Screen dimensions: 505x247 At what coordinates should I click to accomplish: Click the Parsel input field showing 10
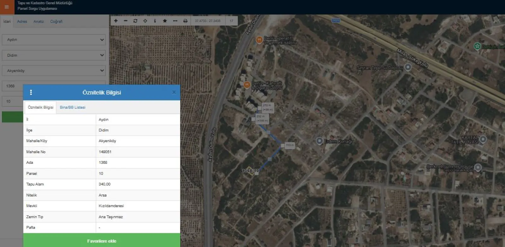coord(13,101)
